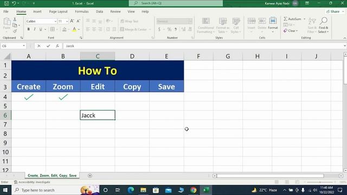Click the AutoSum sigma icon
Viewport: 347px width, 195px height.
[x=286, y=19]
